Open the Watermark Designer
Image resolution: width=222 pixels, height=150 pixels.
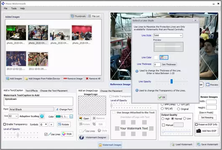point(94,137)
